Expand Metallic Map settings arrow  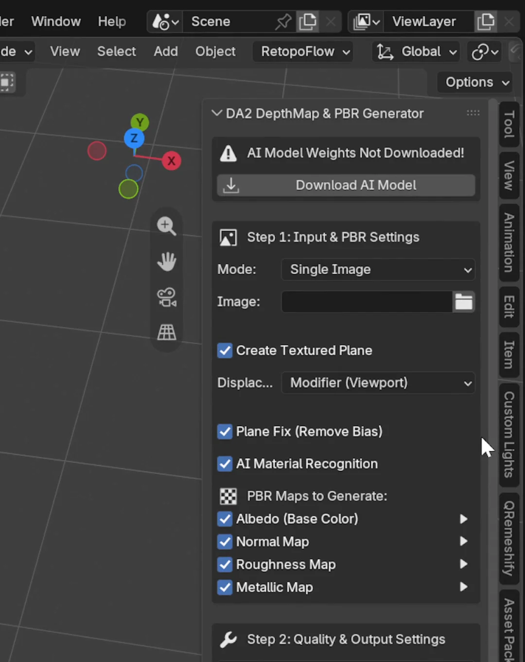click(464, 587)
